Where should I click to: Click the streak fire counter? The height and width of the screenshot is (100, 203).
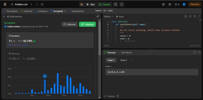(x=177, y=4)
